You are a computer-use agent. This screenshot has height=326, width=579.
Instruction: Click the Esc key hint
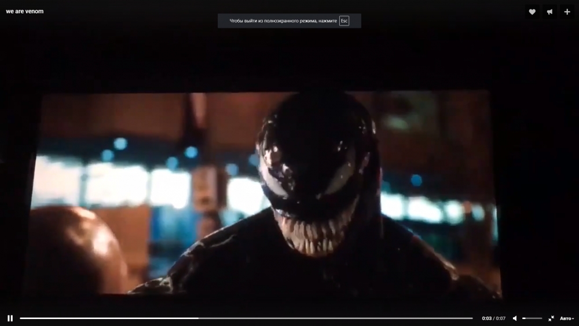344,21
